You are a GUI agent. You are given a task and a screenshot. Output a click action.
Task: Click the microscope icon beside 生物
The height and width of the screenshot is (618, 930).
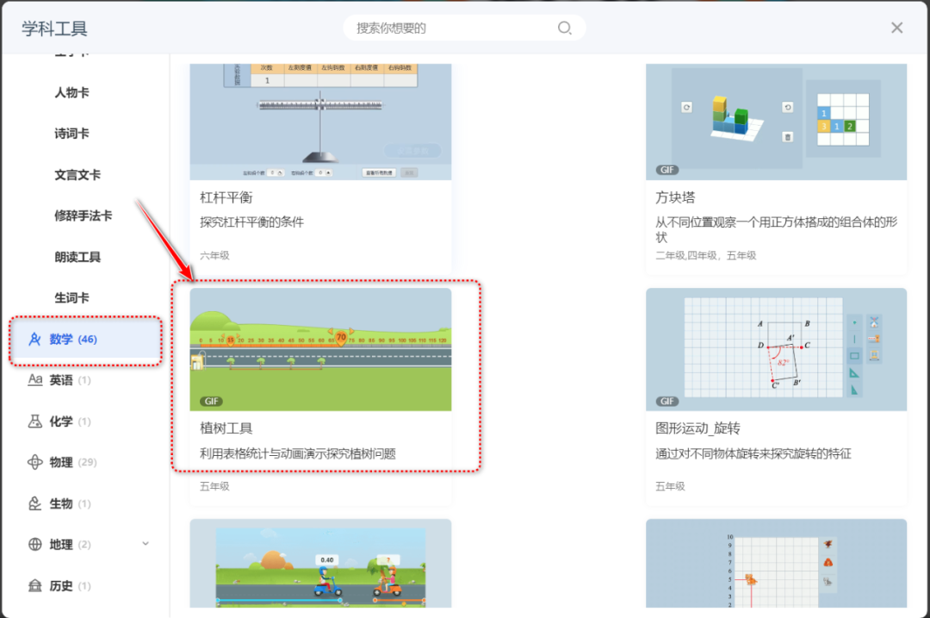(x=36, y=503)
